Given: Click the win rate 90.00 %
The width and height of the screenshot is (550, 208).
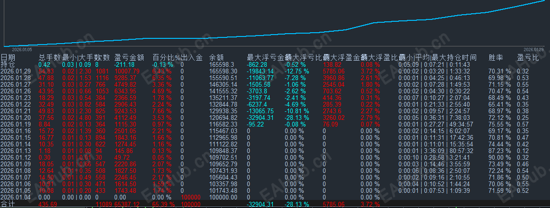Looking at the screenshot, I should 500,157.
